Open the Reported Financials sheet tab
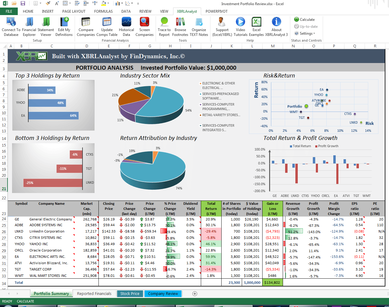Viewport: 389px width, 307px height. (94, 293)
